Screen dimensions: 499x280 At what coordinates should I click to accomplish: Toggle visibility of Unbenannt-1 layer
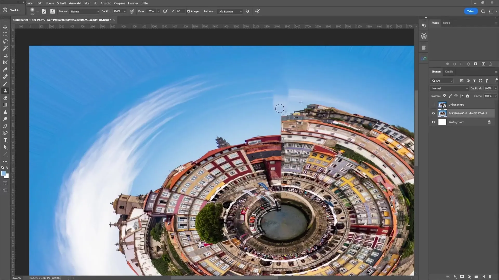433,105
